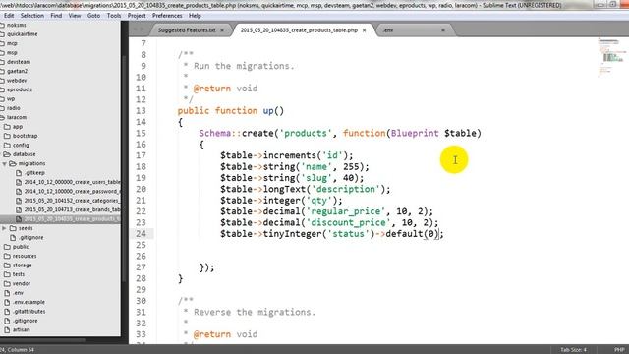This screenshot has width=629, height=354.
Task: Click the config folder icon
Action: tap(7, 145)
